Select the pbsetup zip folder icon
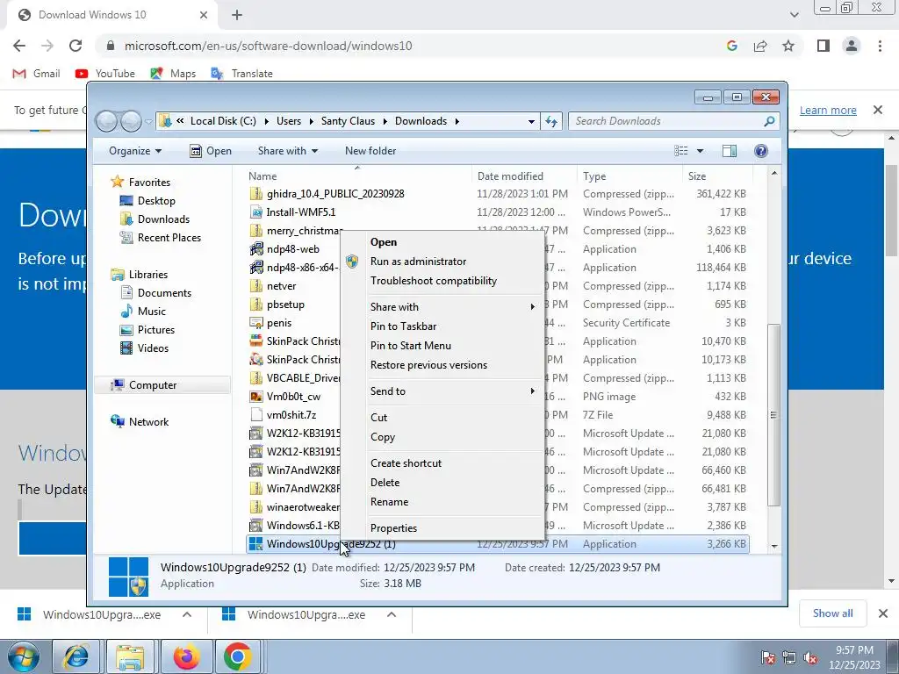899x674 pixels. point(256,305)
